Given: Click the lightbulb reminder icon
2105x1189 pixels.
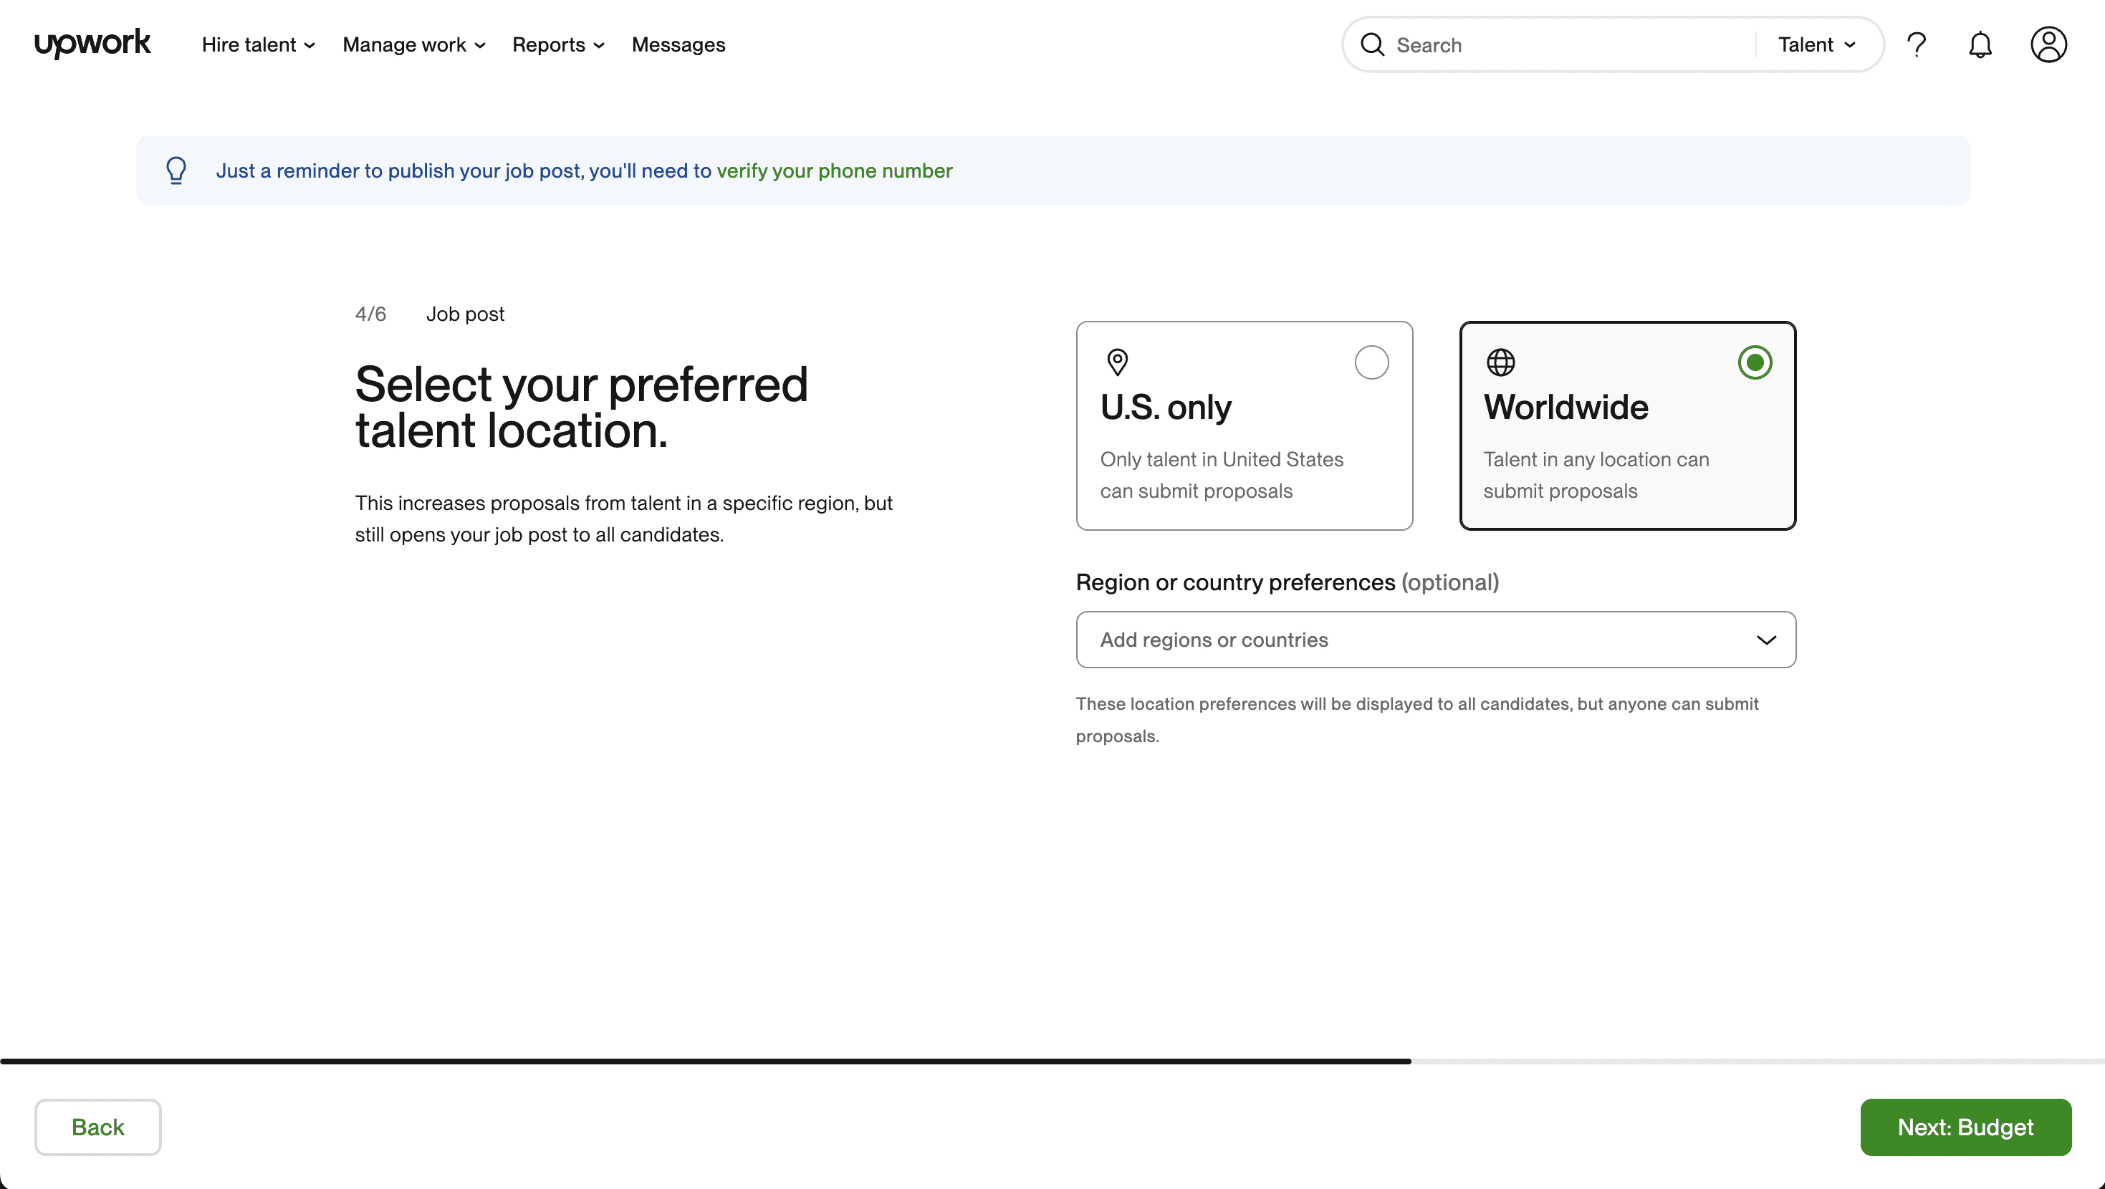Looking at the screenshot, I should click(175, 169).
